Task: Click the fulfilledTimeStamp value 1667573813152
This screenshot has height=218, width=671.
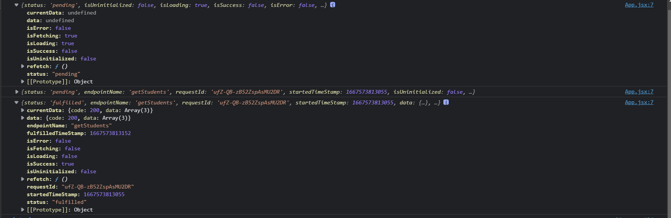Action: pyautogui.click(x=110, y=133)
